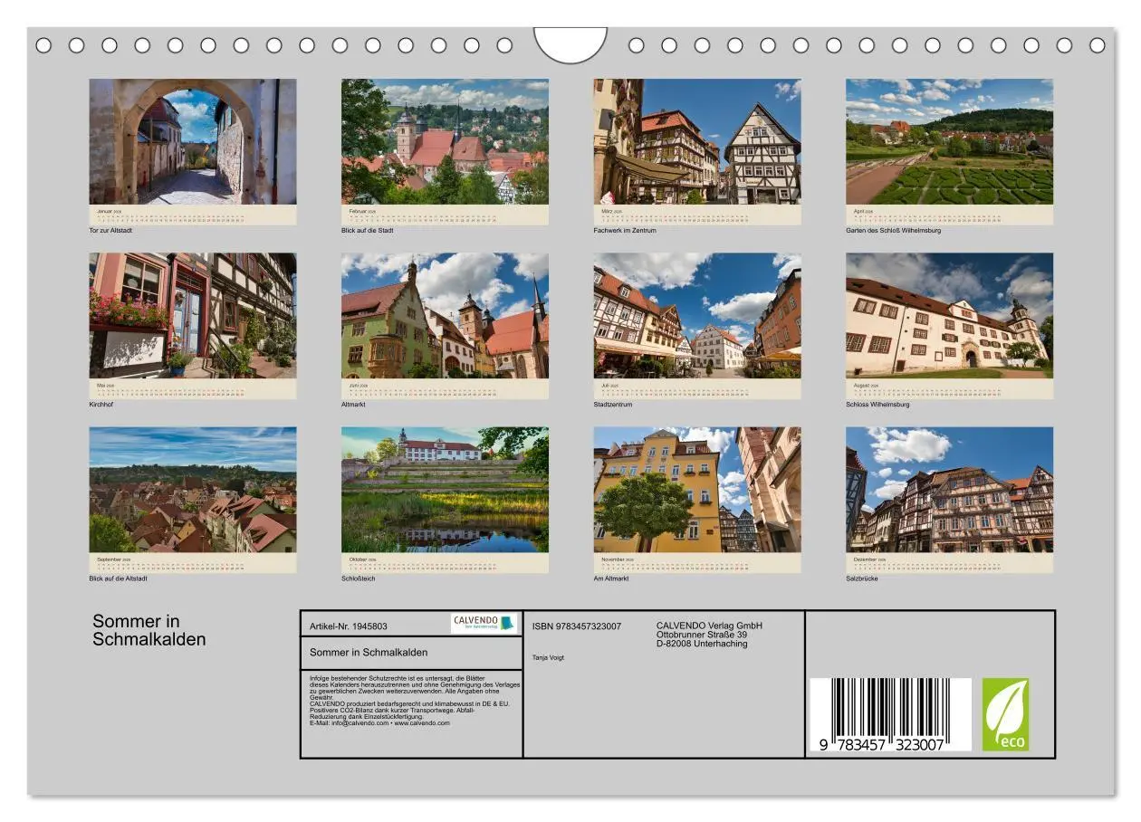1141x822 pixels.
Task: Click the 'Ottobrunner Straße 39' address line
Action: tap(702, 635)
